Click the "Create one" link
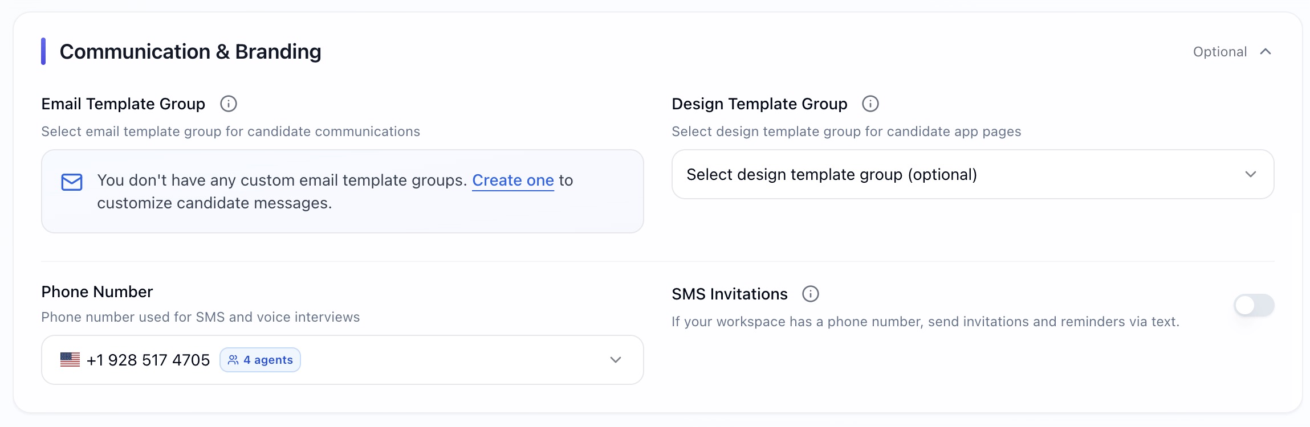Image resolution: width=1310 pixels, height=427 pixels. [x=512, y=180]
